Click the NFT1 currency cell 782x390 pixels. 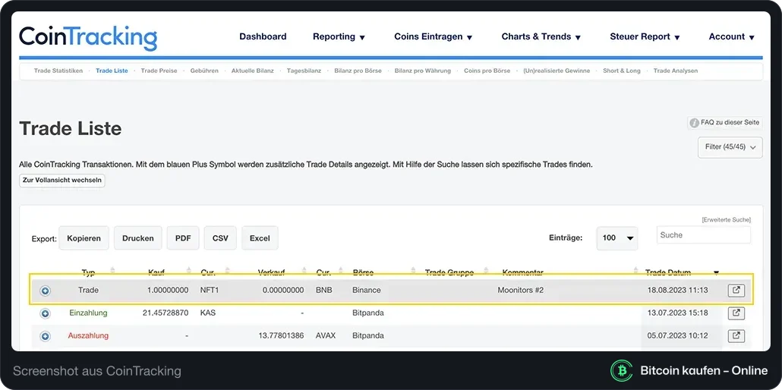click(x=210, y=291)
